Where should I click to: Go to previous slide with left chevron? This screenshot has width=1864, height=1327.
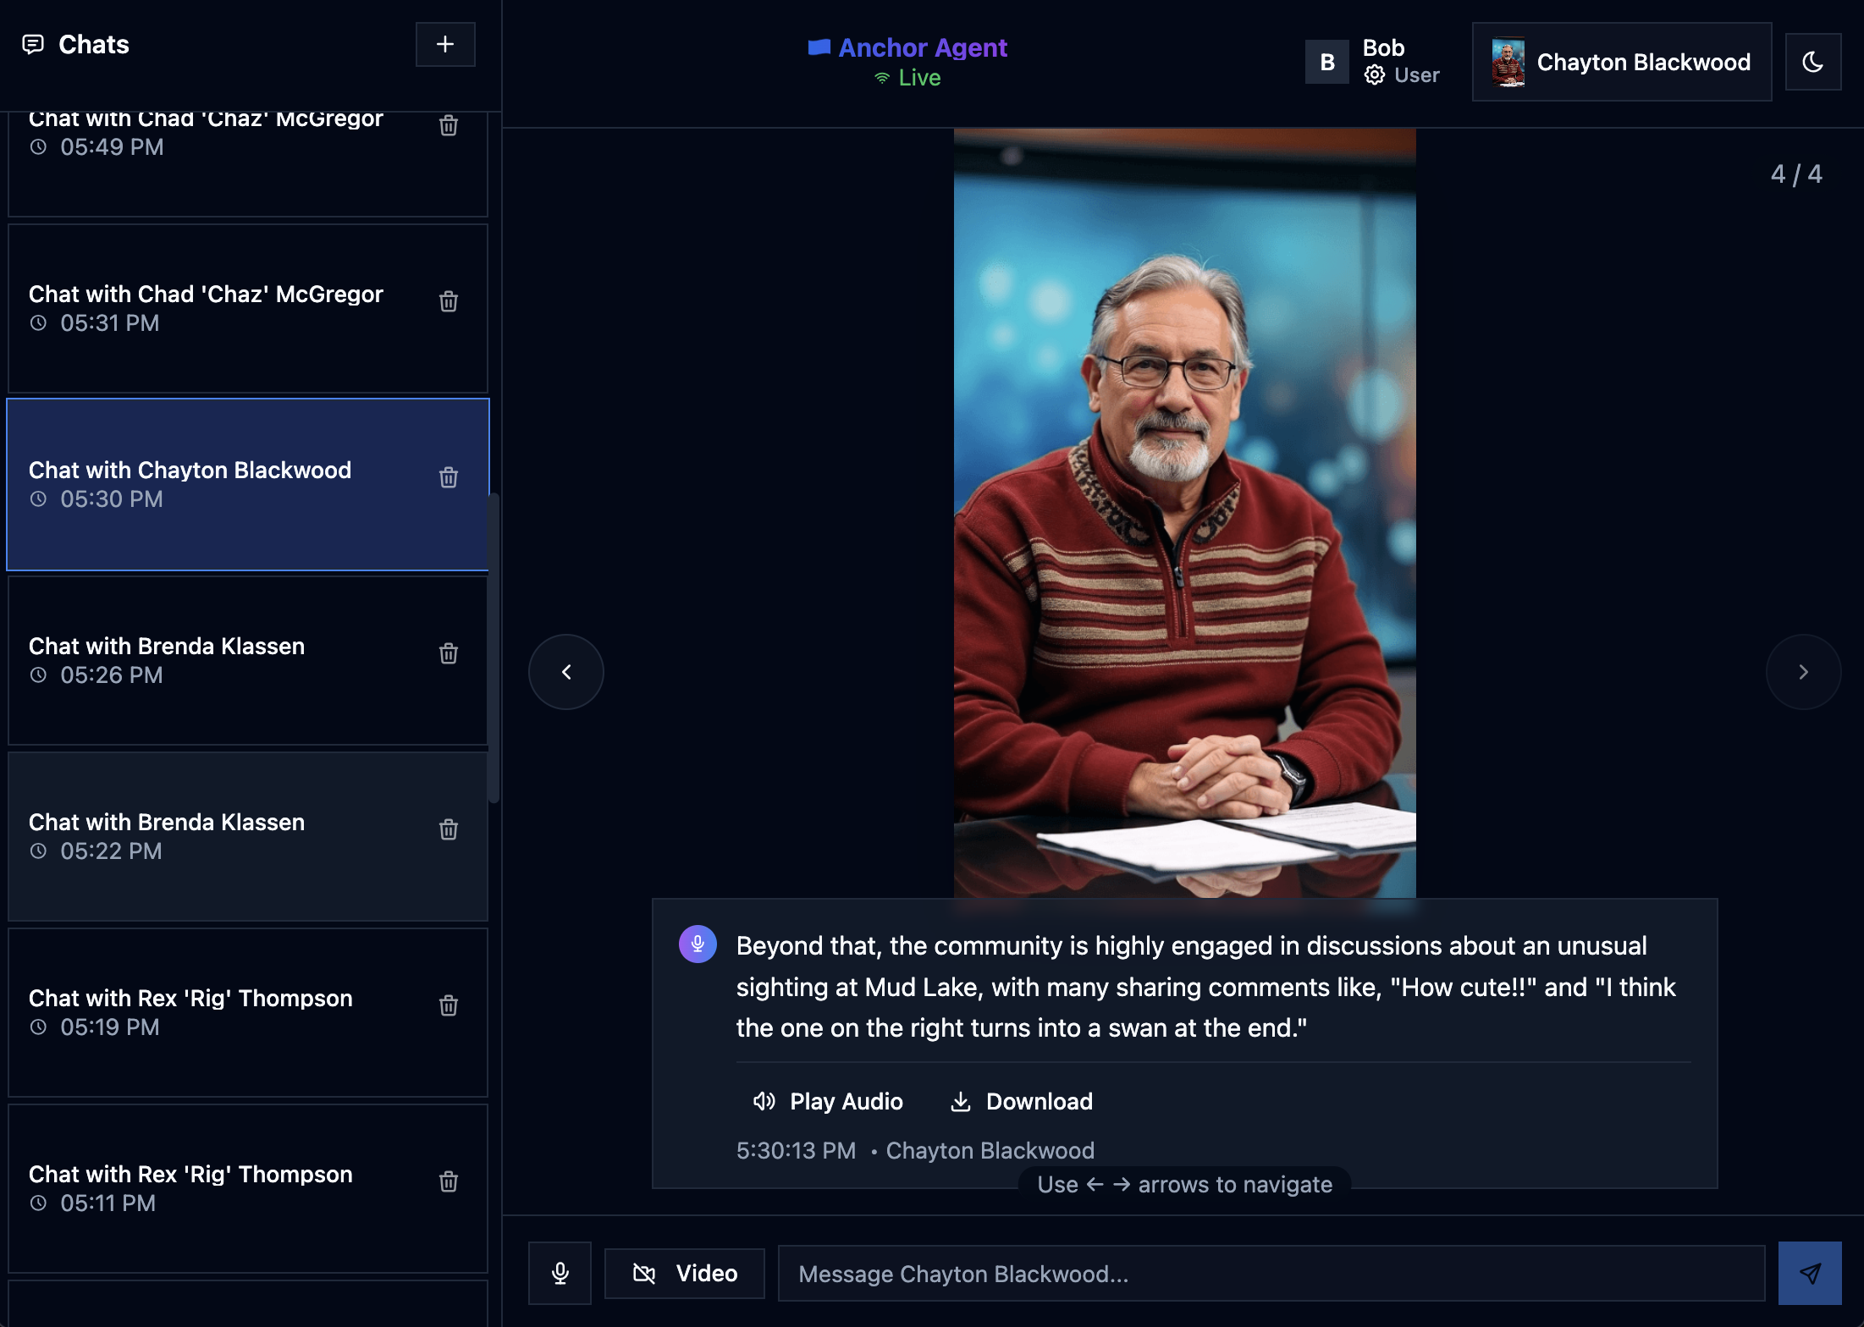566,672
